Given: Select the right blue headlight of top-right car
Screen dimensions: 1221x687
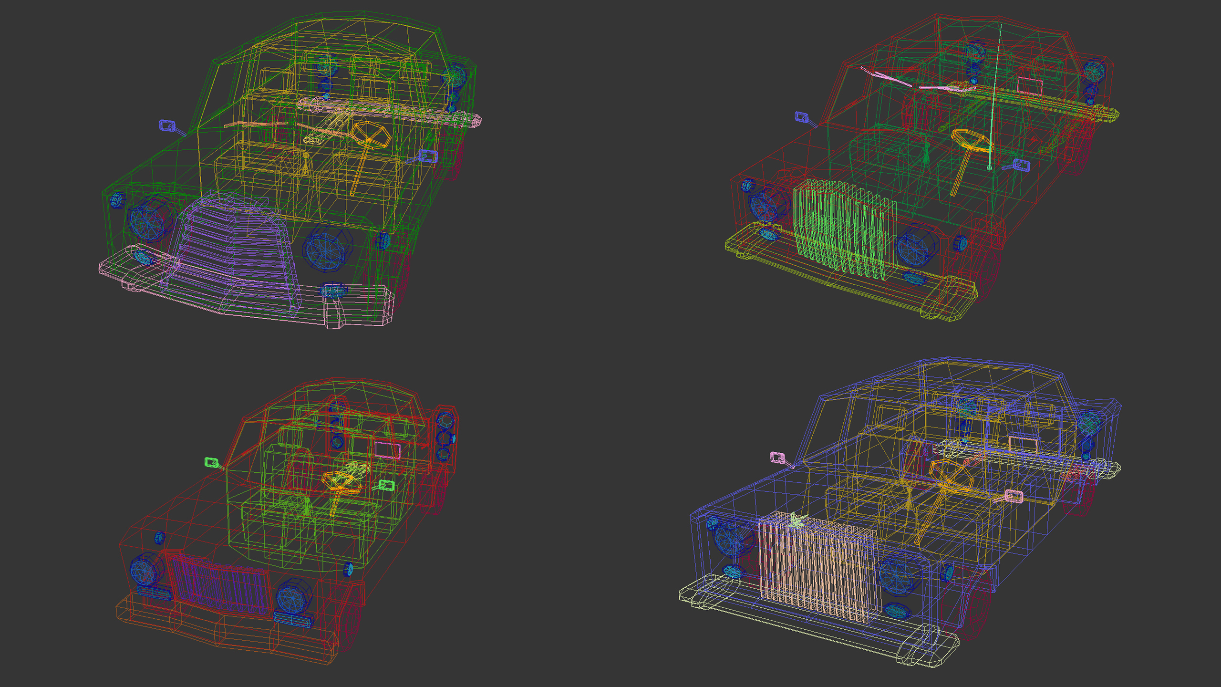Looking at the screenshot, I should (917, 247).
